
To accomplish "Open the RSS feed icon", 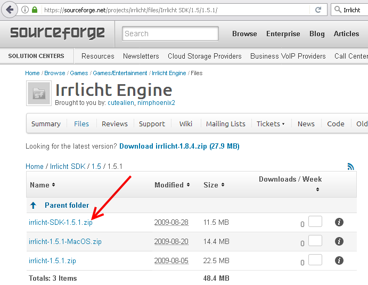I will (350, 166).
